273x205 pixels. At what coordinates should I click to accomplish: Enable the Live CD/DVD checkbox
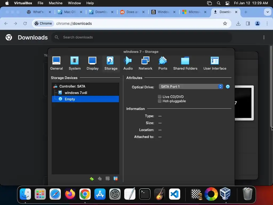pyautogui.click(x=159, y=97)
